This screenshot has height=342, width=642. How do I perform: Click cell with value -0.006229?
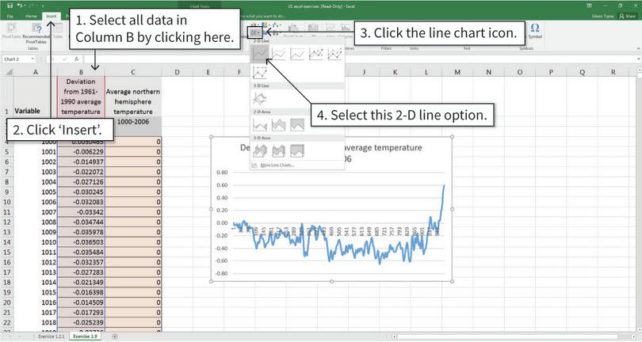tap(81, 152)
